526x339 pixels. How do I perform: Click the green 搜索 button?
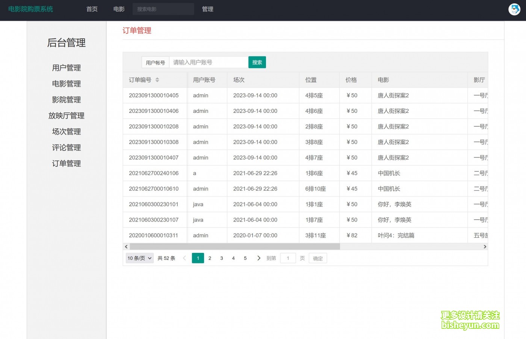[257, 62]
